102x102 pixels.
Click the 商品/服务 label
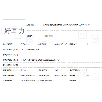coord(30,25)
